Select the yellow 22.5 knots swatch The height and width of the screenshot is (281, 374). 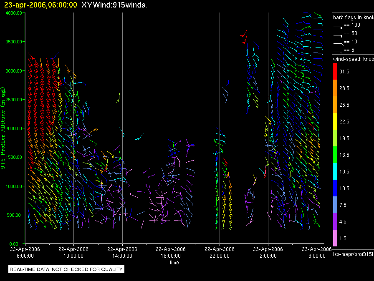335,121
